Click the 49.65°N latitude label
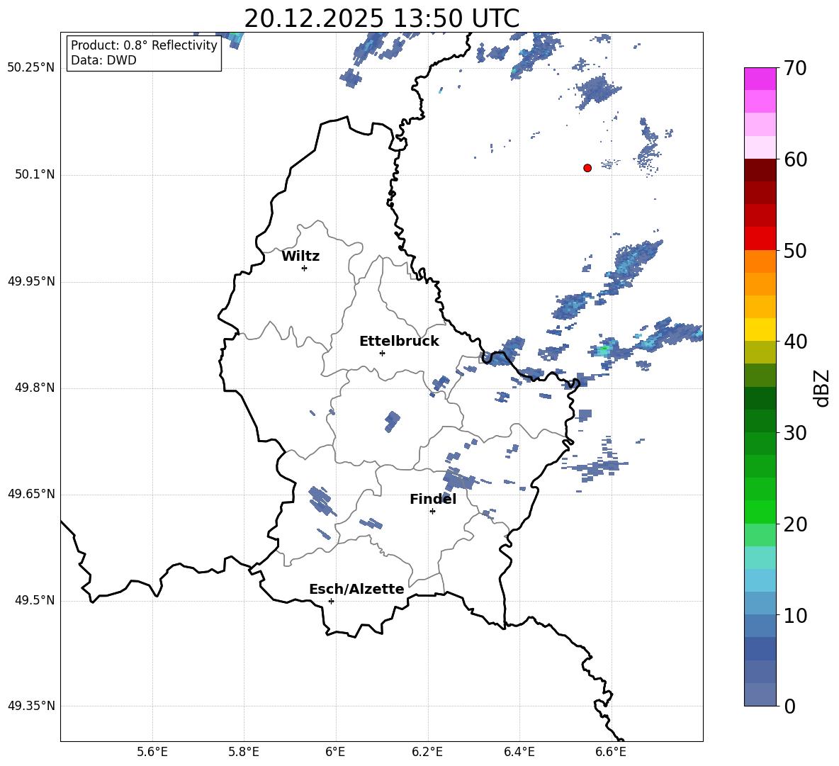This screenshot has height=766, width=839. 31,494
